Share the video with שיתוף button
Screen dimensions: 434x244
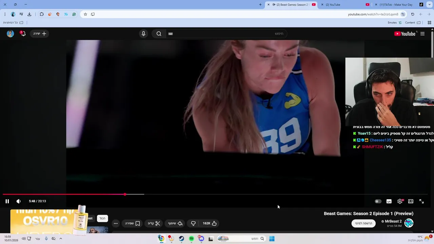pyautogui.click(x=175, y=223)
